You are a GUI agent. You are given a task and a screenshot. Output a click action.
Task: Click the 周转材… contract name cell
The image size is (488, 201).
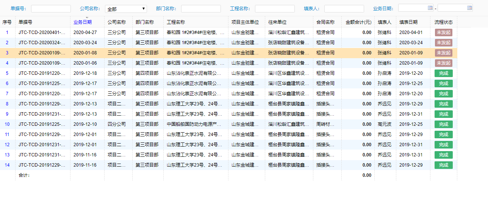tap(325, 124)
